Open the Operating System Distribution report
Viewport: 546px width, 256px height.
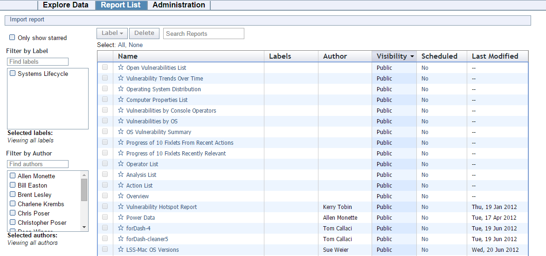point(163,89)
